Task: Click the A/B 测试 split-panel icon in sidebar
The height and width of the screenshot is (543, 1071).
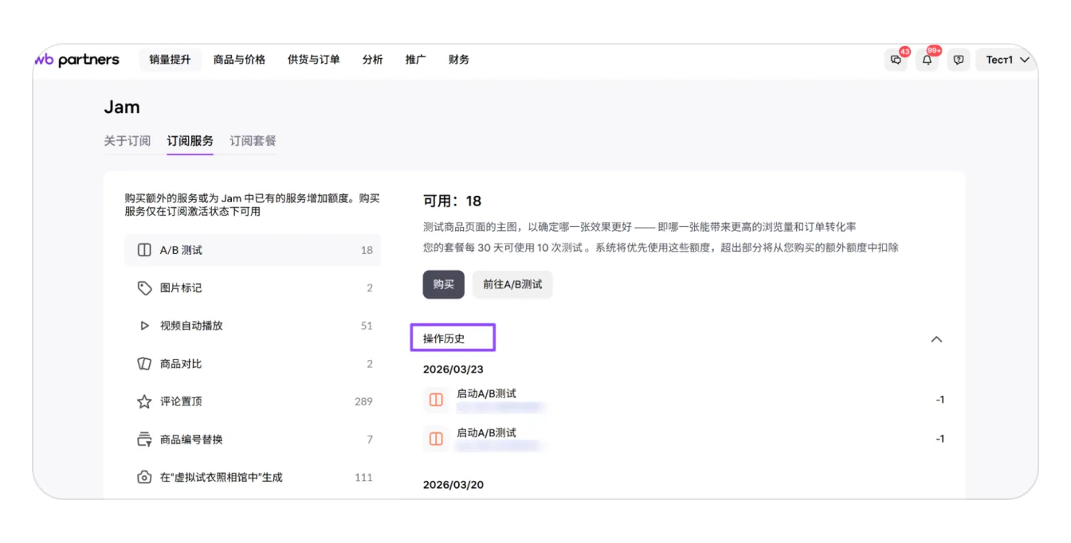Action: coord(144,250)
